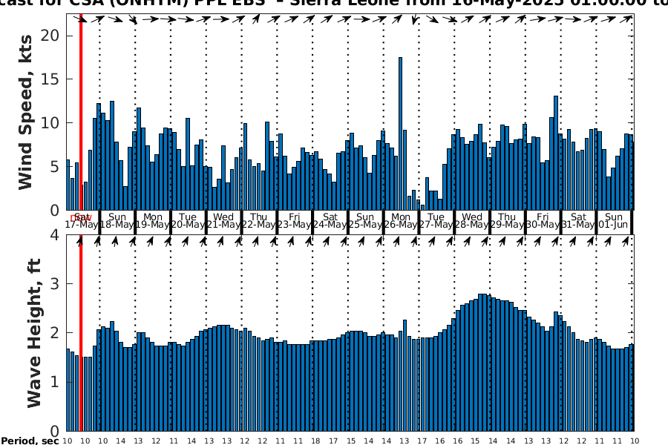
Task: Click the 3 tick on wave height axis
Action: pyautogui.click(x=54, y=283)
